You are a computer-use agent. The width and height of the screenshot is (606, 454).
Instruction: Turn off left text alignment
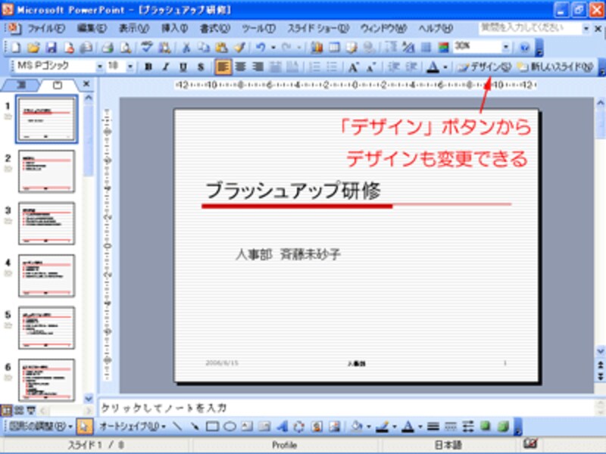pyautogui.click(x=223, y=67)
